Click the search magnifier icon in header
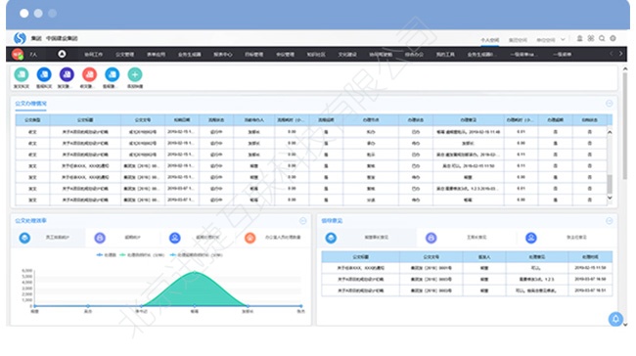This screenshot has height=356, width=636. (602, 38)
